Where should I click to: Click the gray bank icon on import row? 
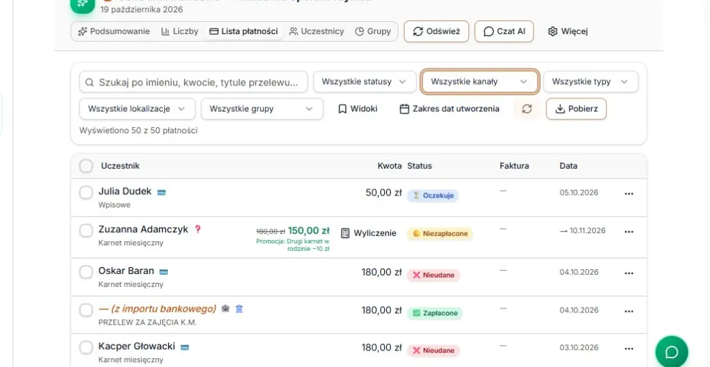[225, 308]
